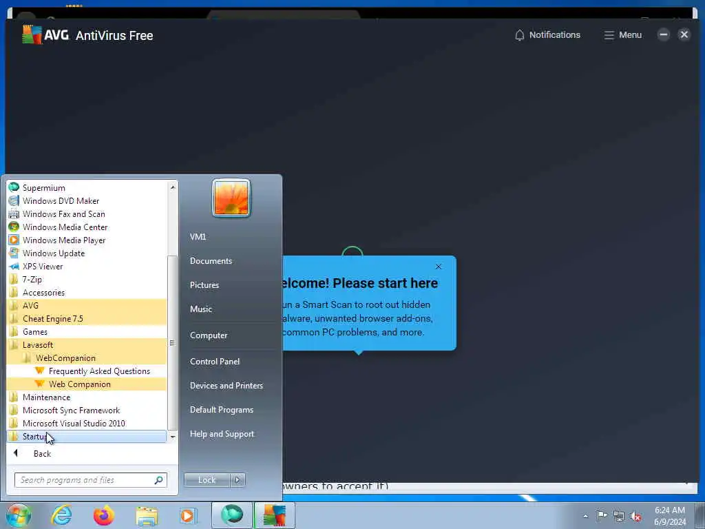This screenshot has height=529, width=705.
Task: Click the AVG AntiVirus Free logo
Action: point(87,34)
